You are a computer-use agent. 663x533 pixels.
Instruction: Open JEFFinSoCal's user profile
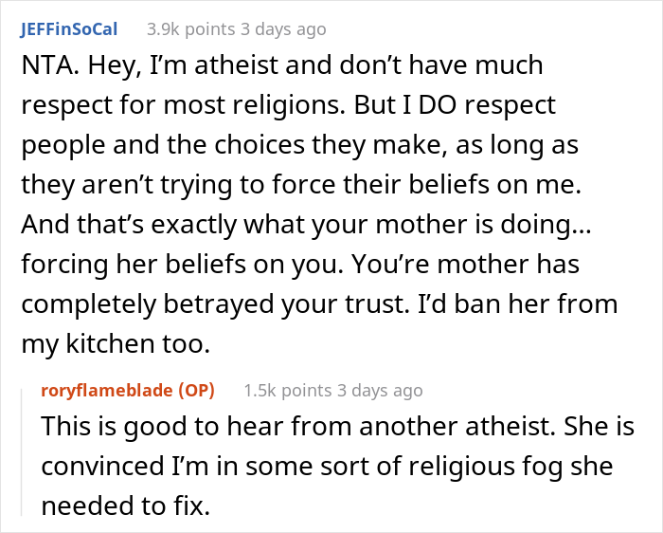(68, 28)
